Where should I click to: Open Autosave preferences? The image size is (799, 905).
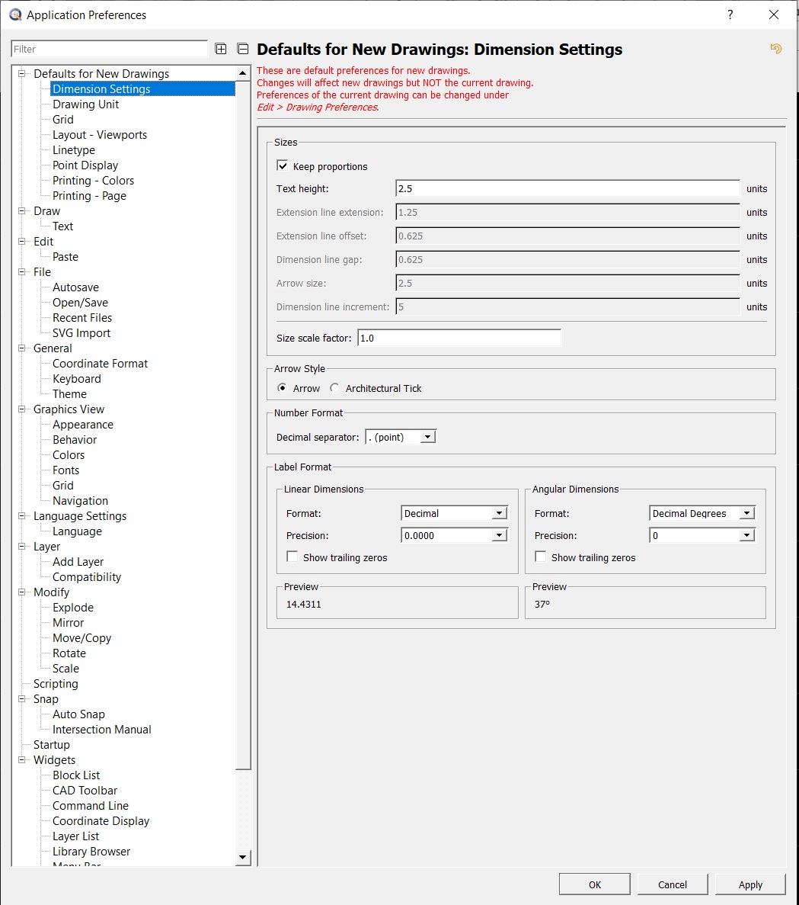click(75, 287)
